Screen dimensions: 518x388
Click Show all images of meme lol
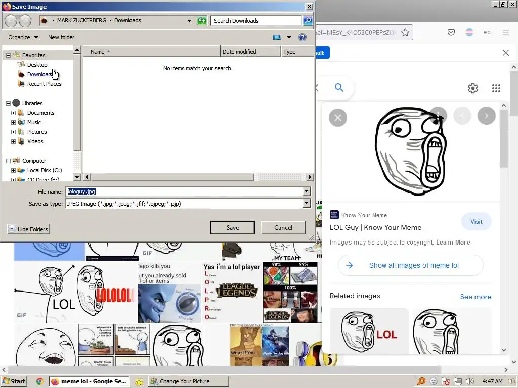pos(411,265)
